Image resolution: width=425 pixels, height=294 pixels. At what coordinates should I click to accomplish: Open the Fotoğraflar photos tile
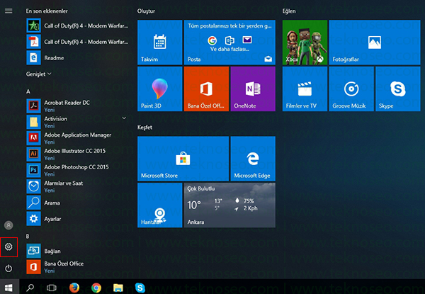pos(375,43)
